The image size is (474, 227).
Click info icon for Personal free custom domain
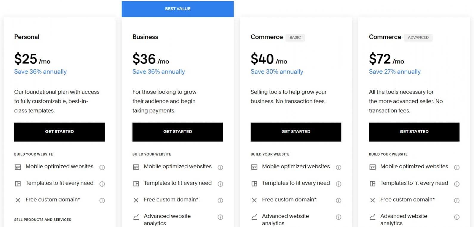(x=102, y=201)
